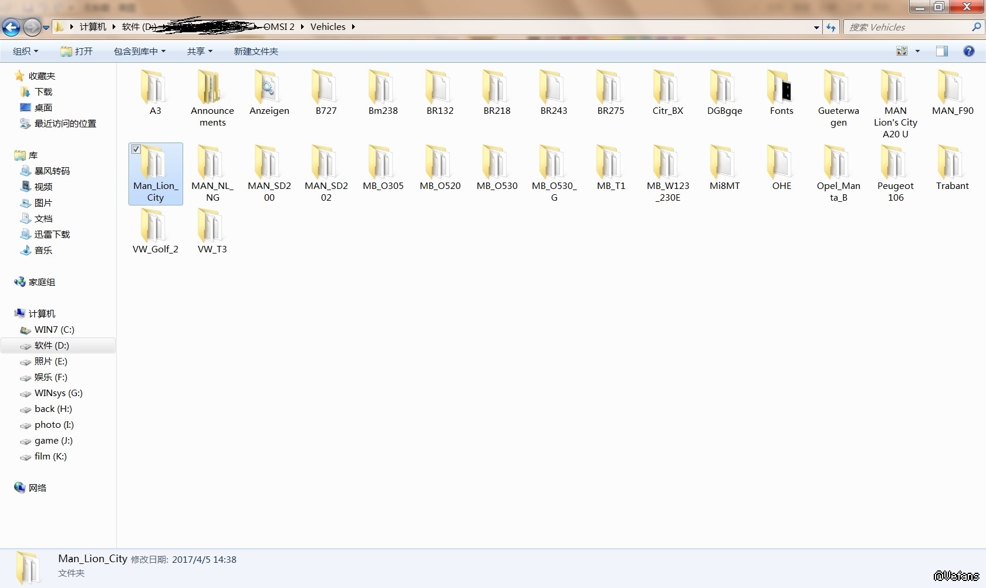Select the MB_O520 folder
Image resolution: width=986 pixels, height=588 pixels.
coord(440,168)
